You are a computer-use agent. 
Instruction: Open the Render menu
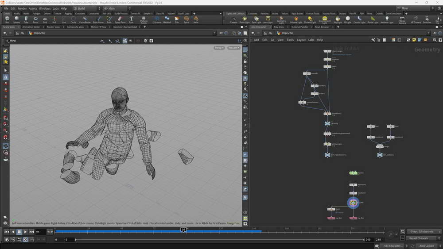pyautogui.click(x=22, y=8)
